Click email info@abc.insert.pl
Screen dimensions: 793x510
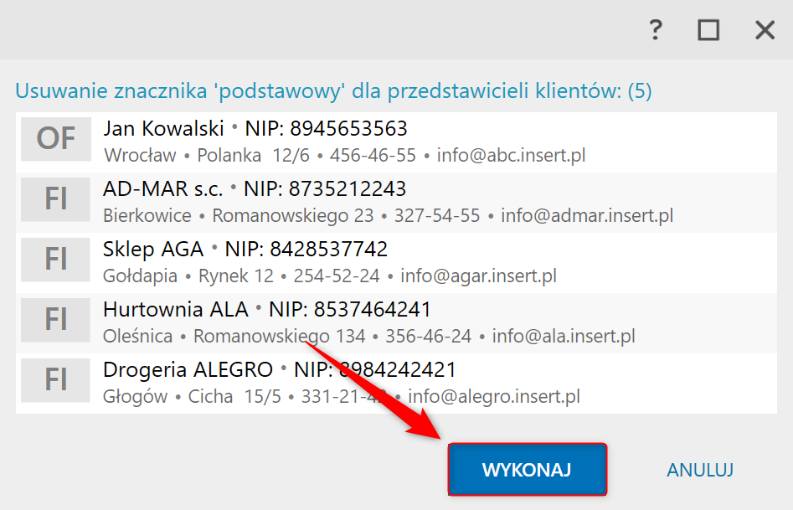click(512, 155)
